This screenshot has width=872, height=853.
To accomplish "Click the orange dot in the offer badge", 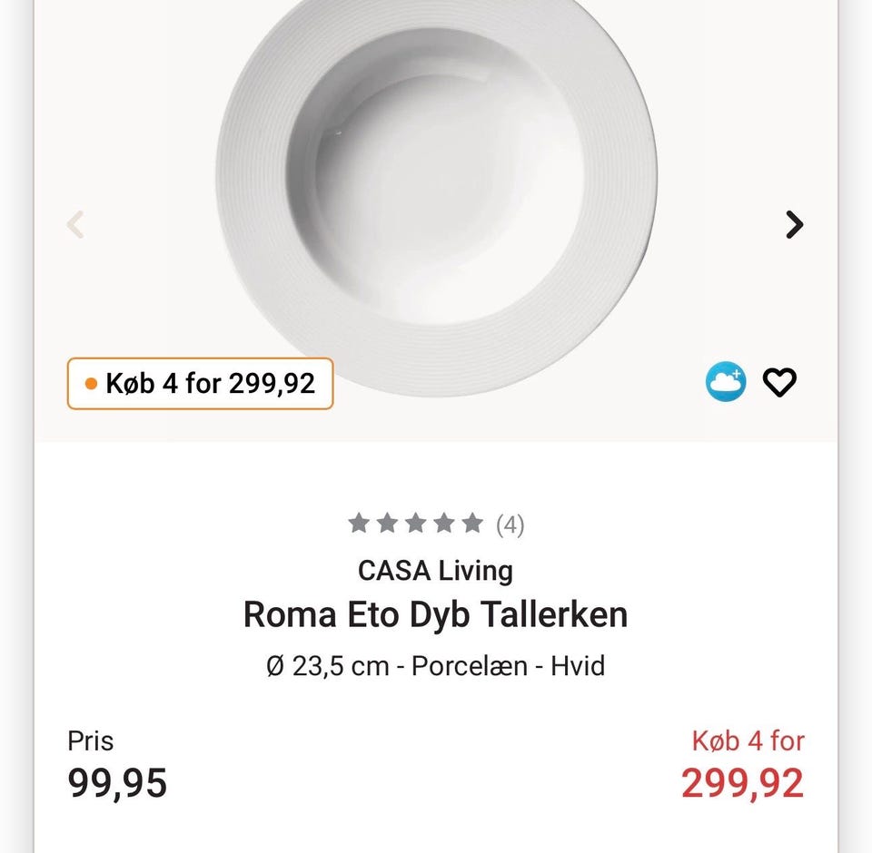I will 91,384.
